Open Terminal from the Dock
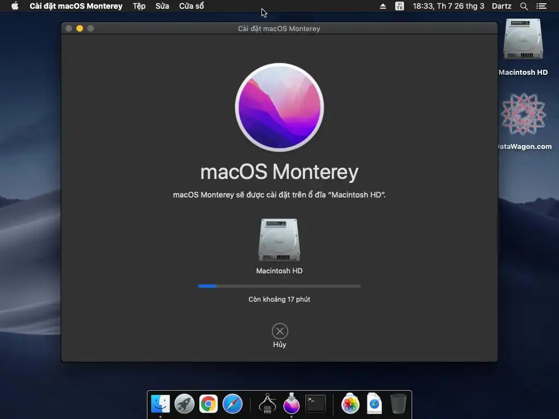 pos(316,404)
